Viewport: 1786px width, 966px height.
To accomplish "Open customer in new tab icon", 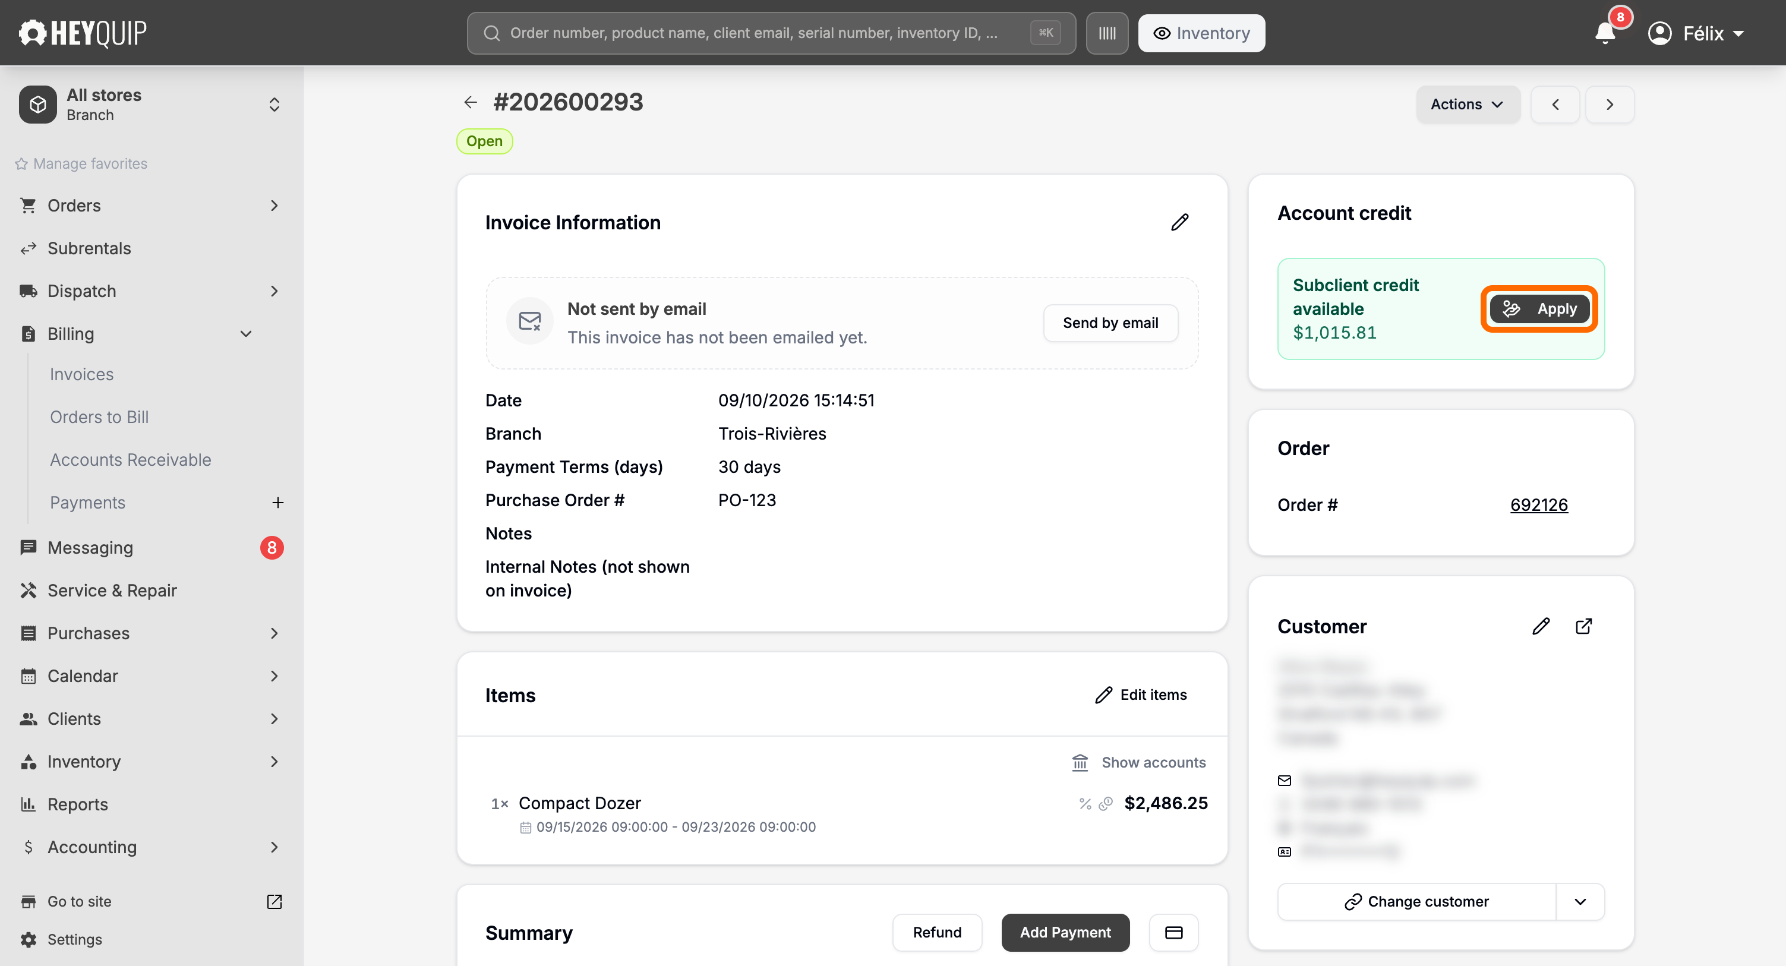I will click(1583, 626).
